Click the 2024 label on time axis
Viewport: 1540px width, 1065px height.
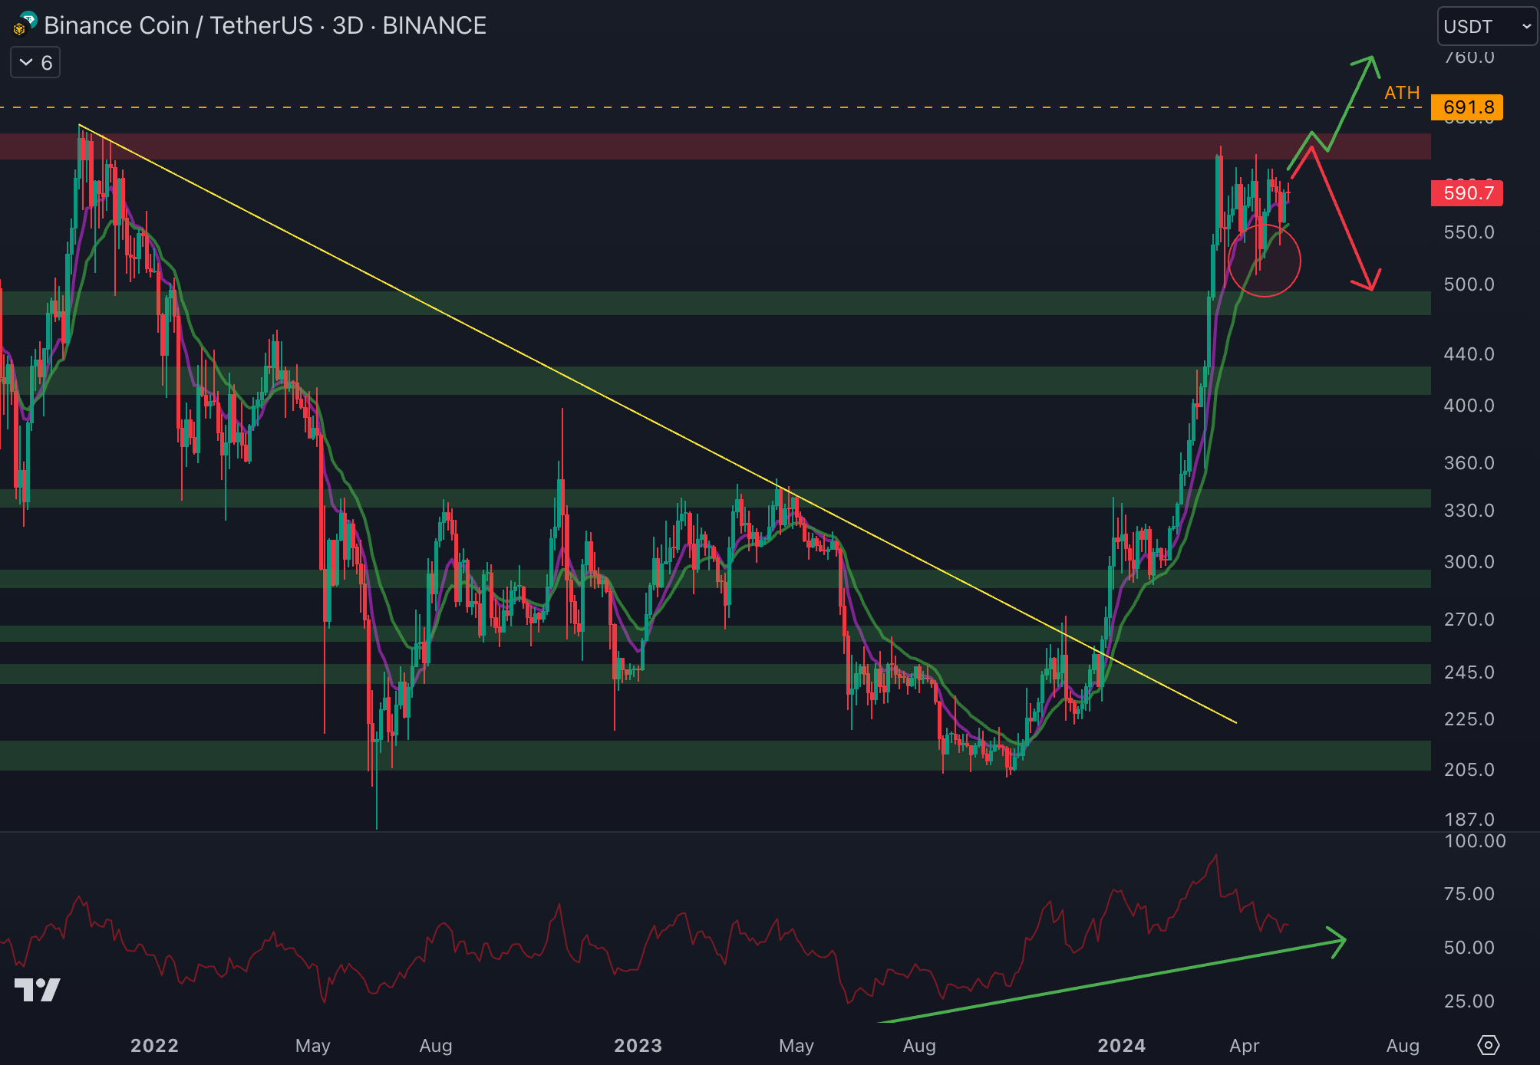1121,1045
